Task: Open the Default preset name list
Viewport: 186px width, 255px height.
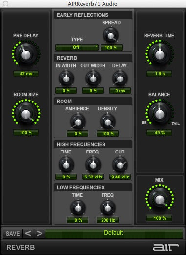Action: pos(114,233)
